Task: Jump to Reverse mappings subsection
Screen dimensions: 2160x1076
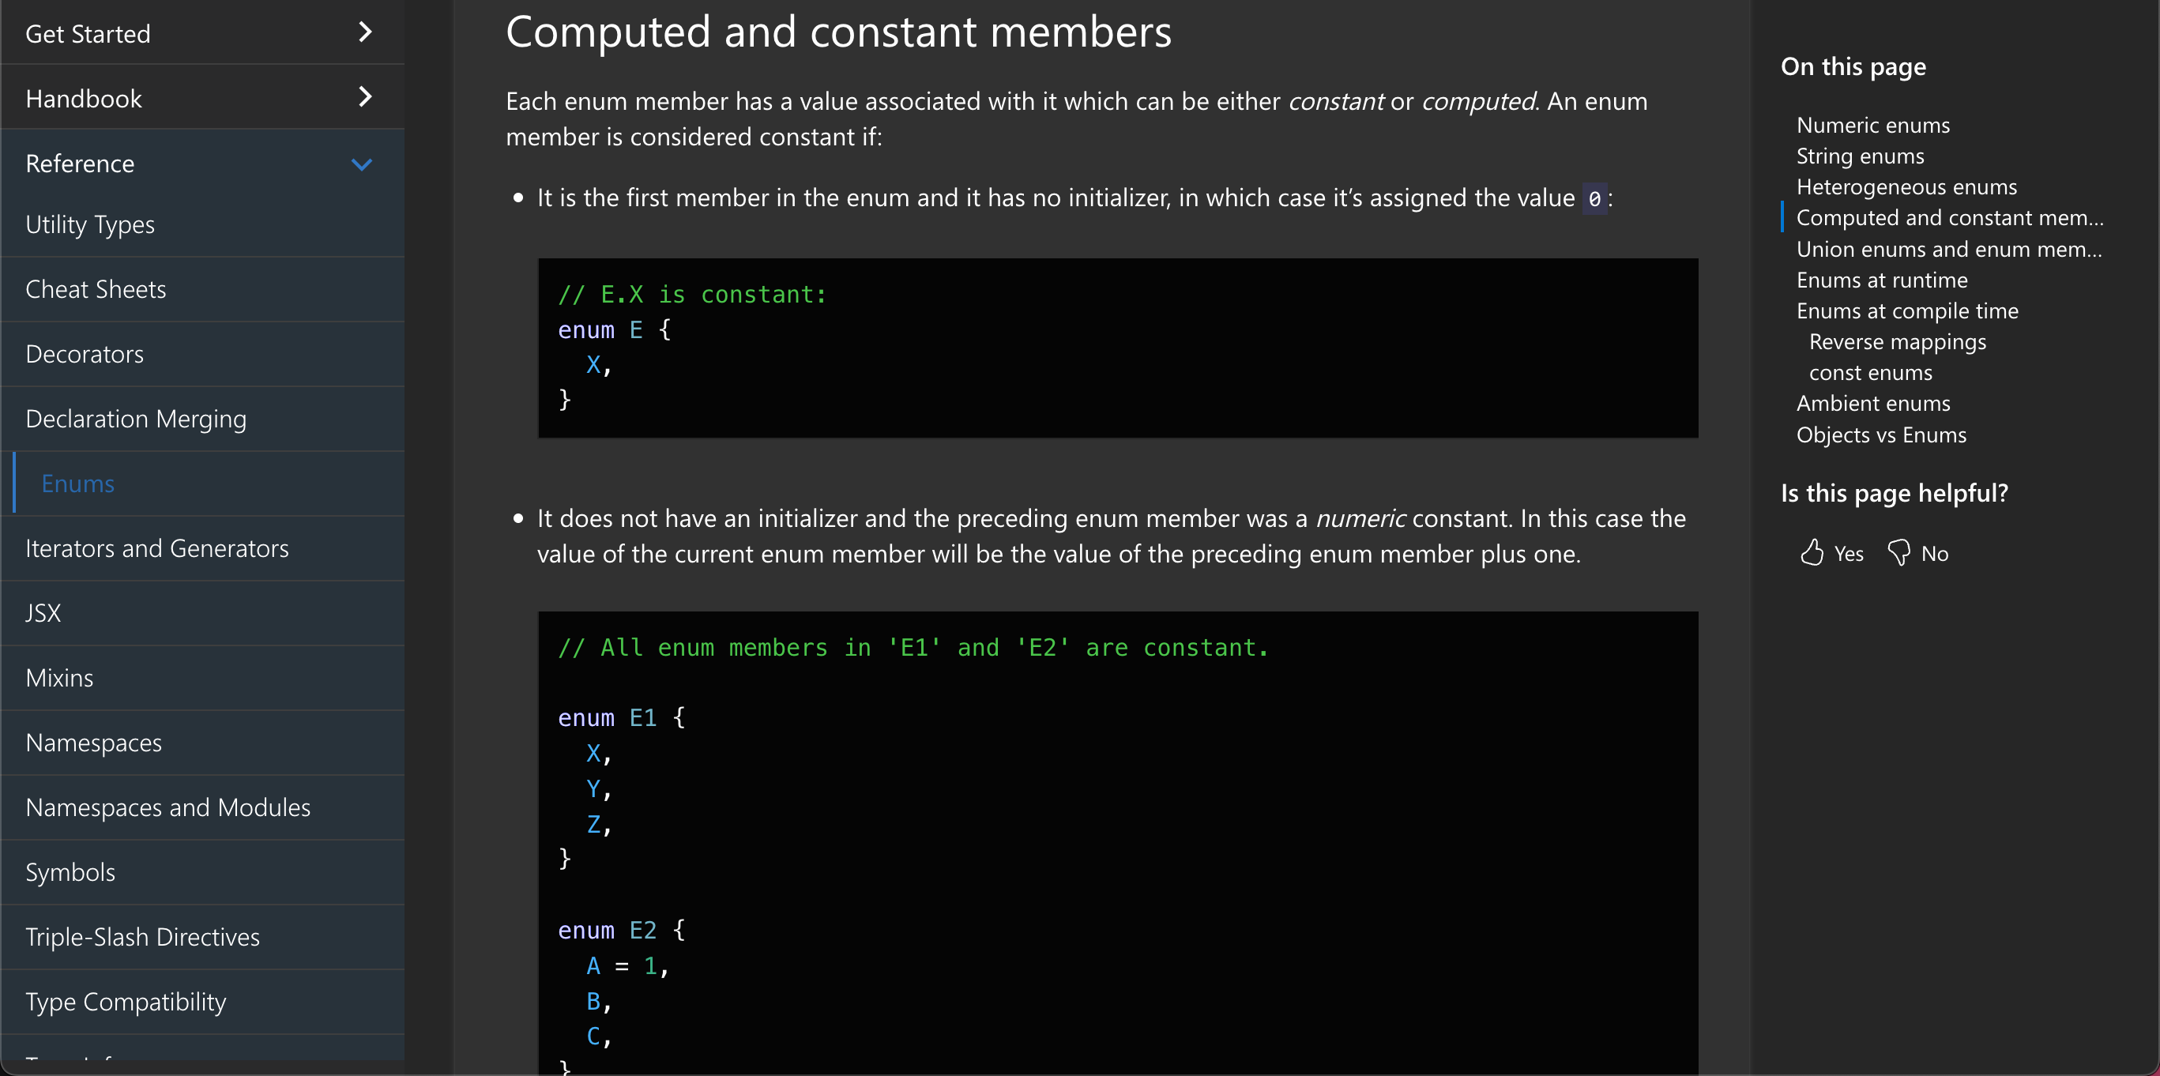Action: (x=1897, y=342)
